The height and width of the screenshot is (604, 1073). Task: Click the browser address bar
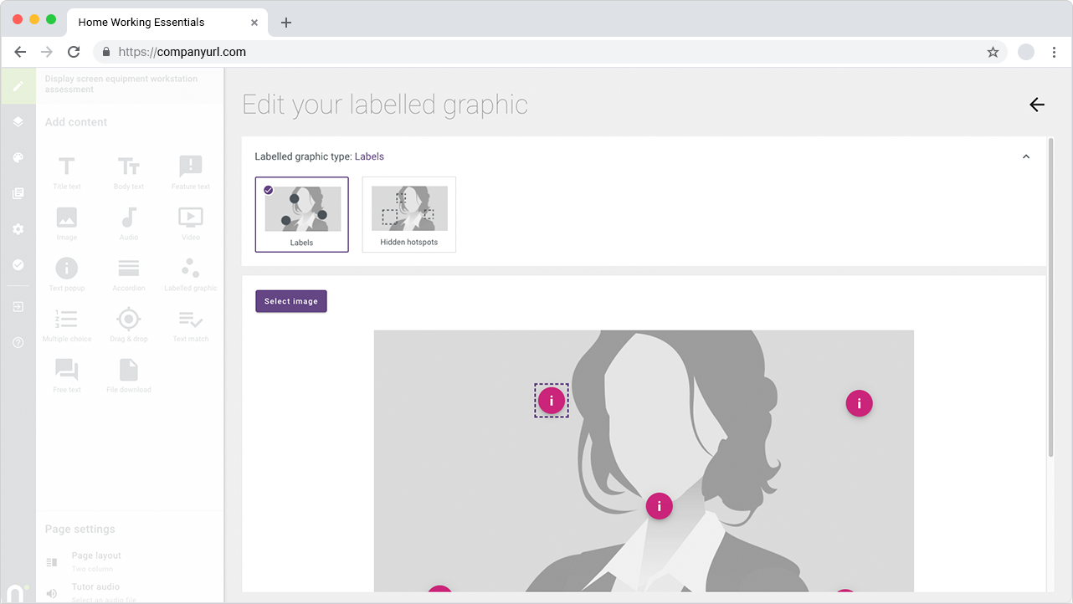(x=544, y=52)
